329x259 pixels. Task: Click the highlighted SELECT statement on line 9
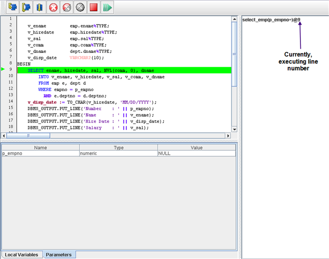(x=91, y=70)
